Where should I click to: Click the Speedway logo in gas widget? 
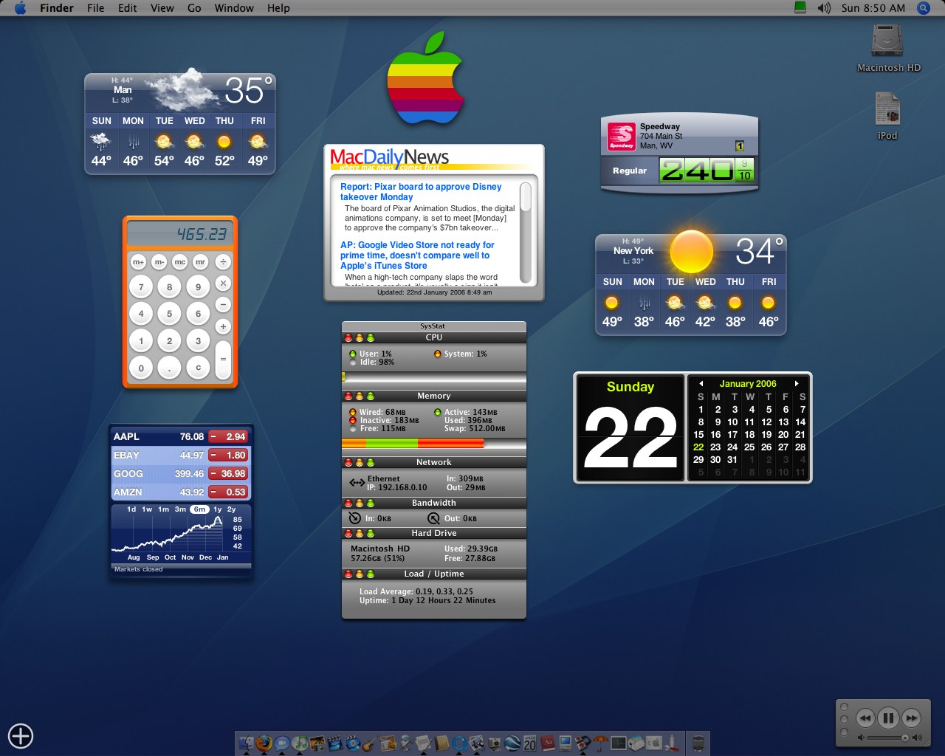621,137
